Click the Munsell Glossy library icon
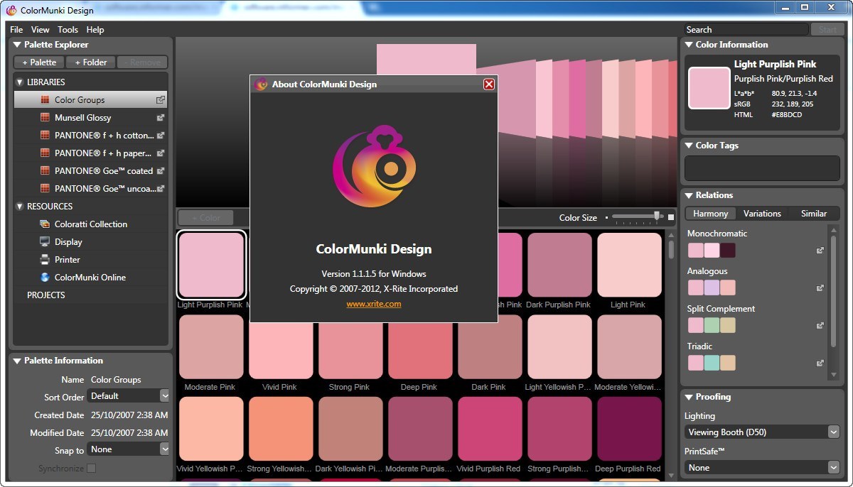The height and width of the screenshot is (487, 853). [45, 118]
